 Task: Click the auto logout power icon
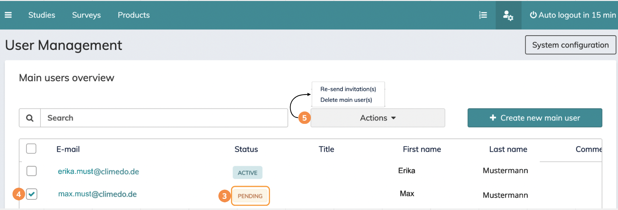[533, 15]
